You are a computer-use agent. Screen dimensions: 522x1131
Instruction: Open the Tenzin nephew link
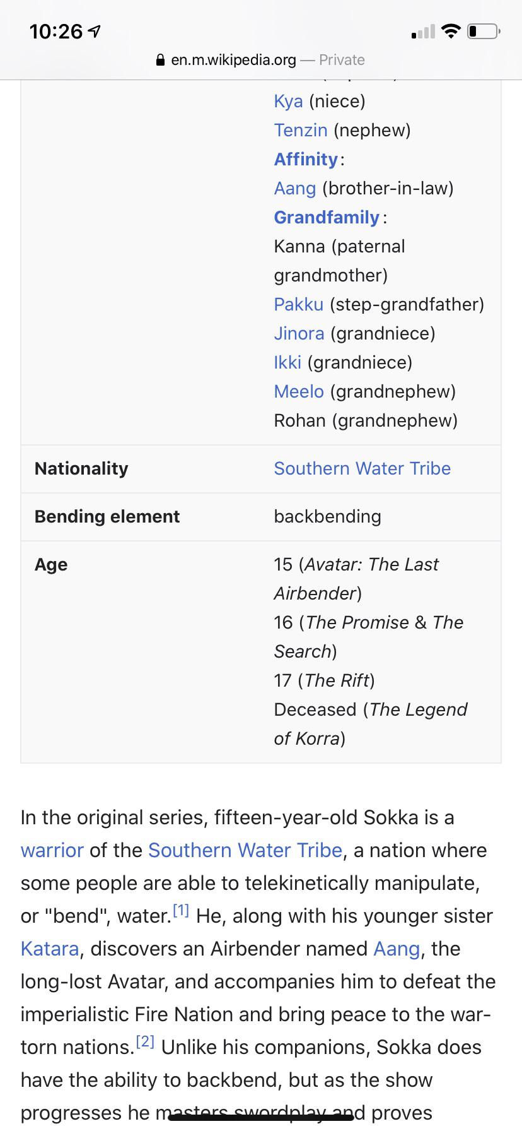301,130
